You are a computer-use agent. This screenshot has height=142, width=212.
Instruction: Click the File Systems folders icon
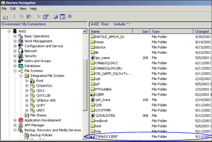pyautogui.click(x=21, y=71)
